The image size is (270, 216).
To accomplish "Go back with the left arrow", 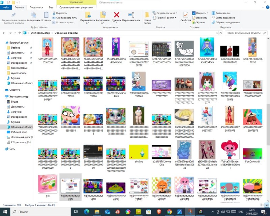I will 4,33.
